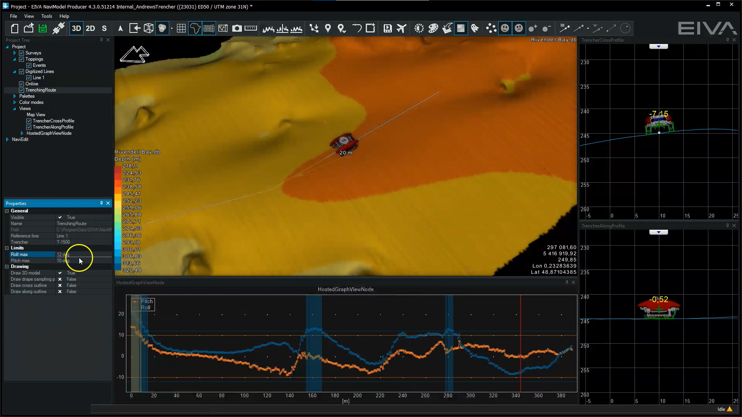Toggle the warped mesh grid icon

(x=209, y=28)
